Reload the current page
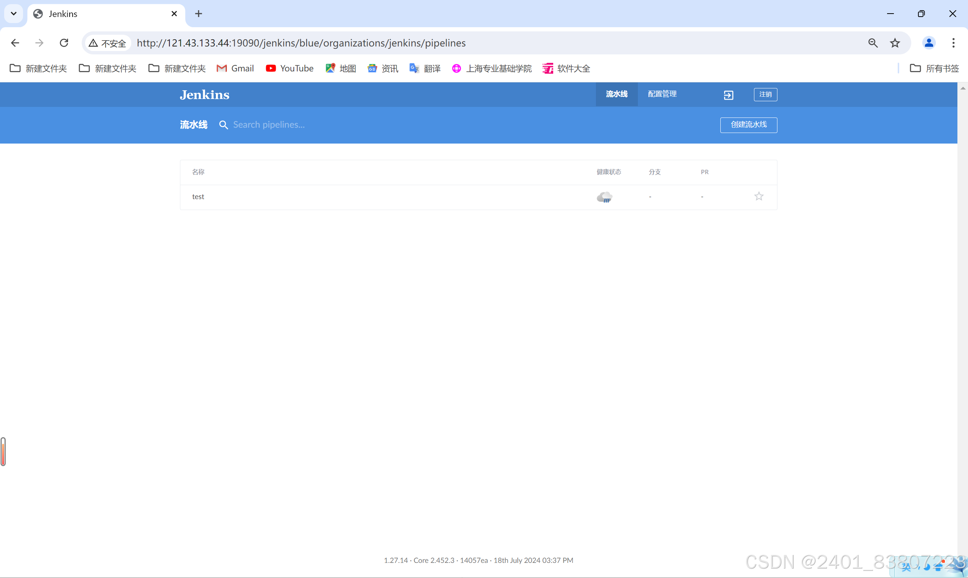The width and height of the screenshot is (968, 578). (64, 43)
